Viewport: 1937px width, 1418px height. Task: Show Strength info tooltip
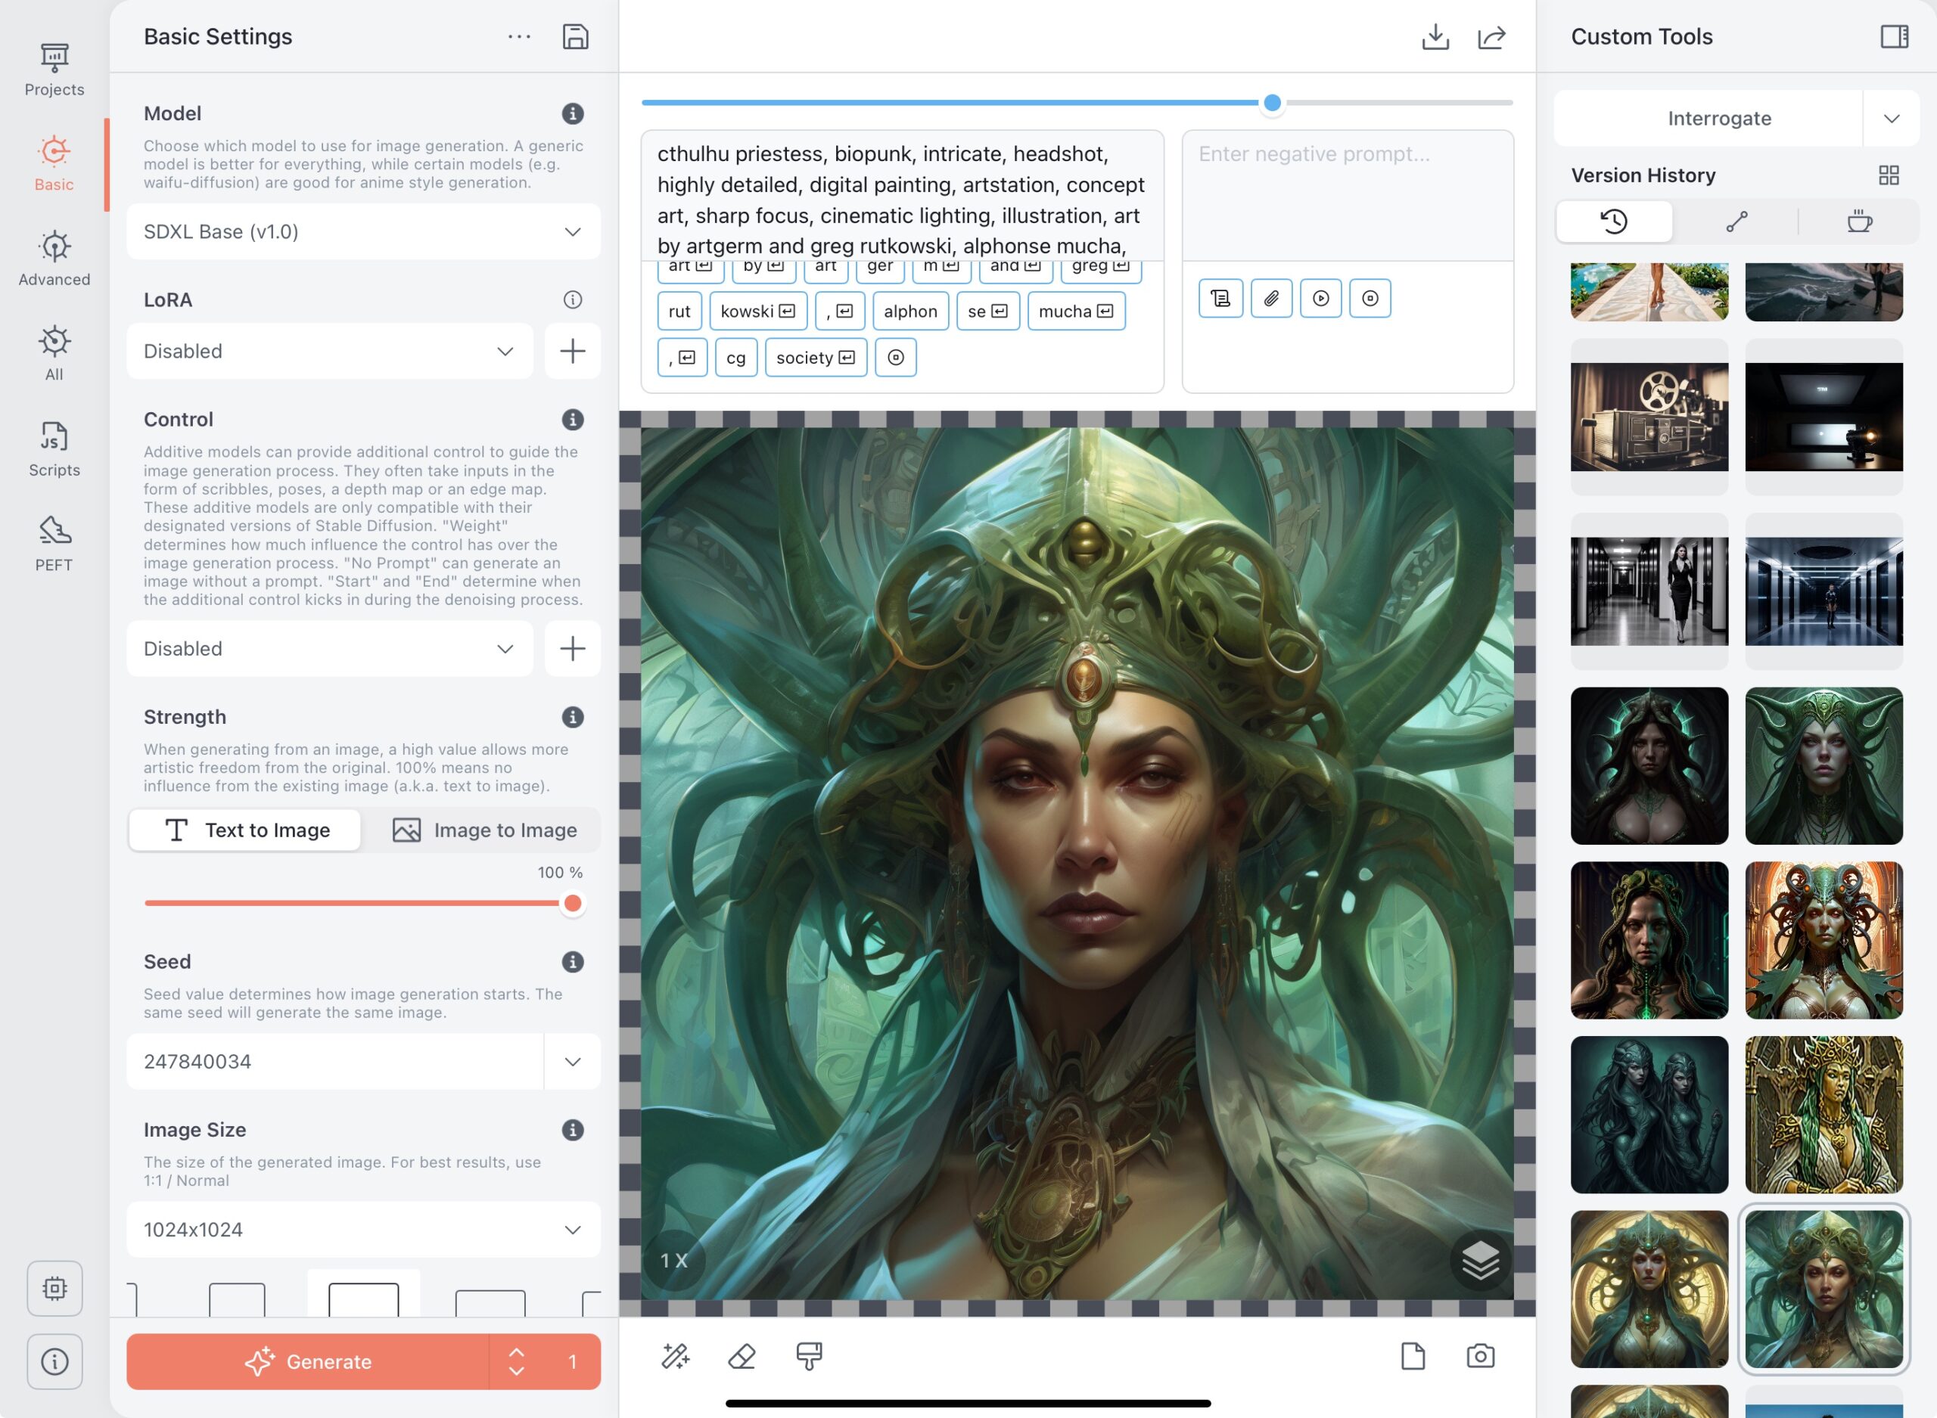click(x=573, y=718)
